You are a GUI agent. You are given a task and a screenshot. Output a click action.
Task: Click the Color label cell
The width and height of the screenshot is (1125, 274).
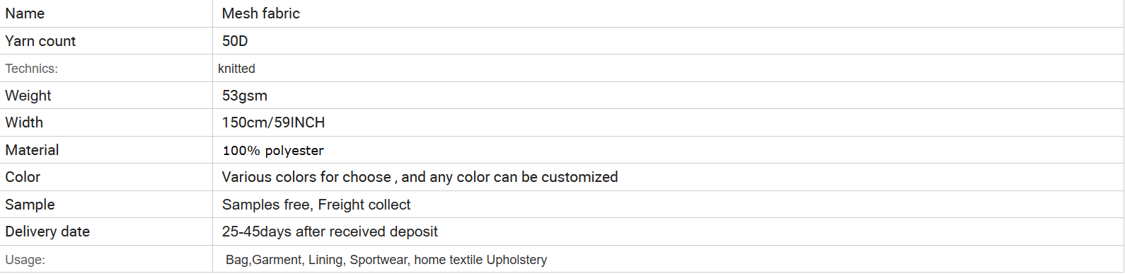pyautogui.click(x=106, y=177)
